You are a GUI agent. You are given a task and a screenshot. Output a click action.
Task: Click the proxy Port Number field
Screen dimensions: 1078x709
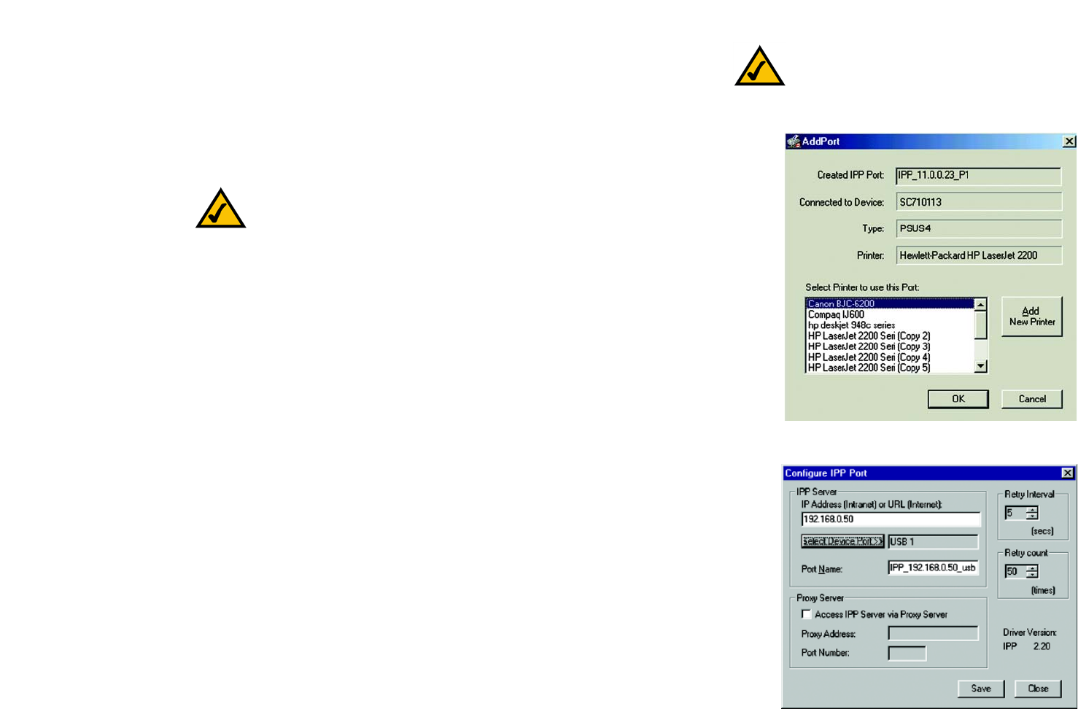click(x=907, y=653)
